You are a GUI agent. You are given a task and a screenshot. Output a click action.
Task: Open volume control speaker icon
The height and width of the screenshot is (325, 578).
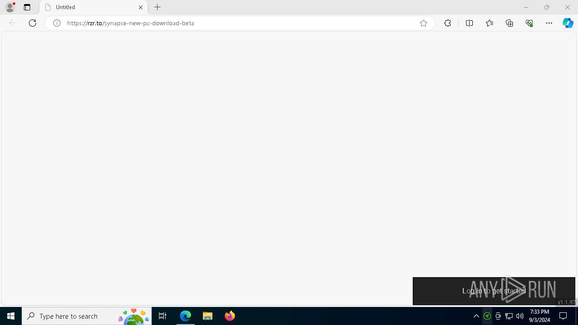pyautogui.click(x=520, y=316)
